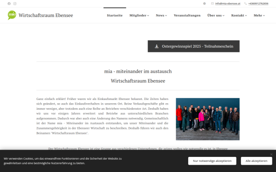Screen dimensions: 276x172
Task: Open the Kontakt menu label
Action: coord(238,16)
